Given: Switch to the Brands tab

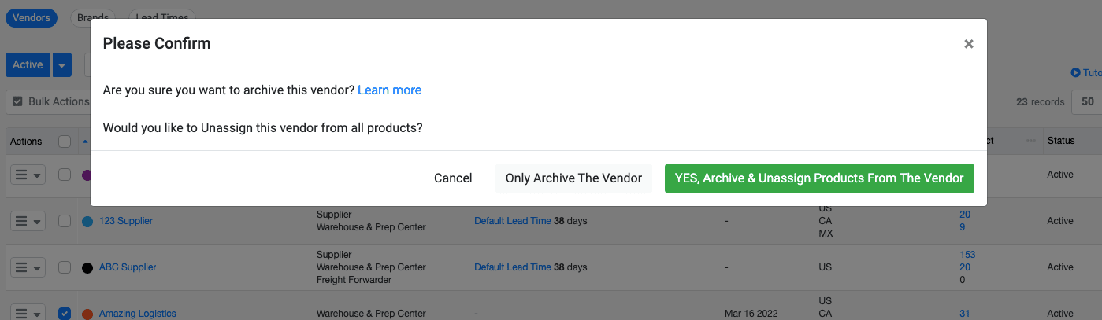Looking at the screenshot, I should point(93,17).
